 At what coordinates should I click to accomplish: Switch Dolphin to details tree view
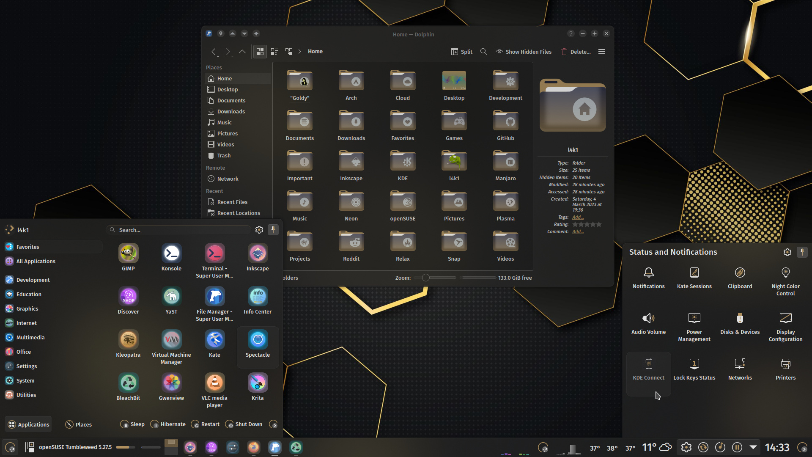click(289, 52)
